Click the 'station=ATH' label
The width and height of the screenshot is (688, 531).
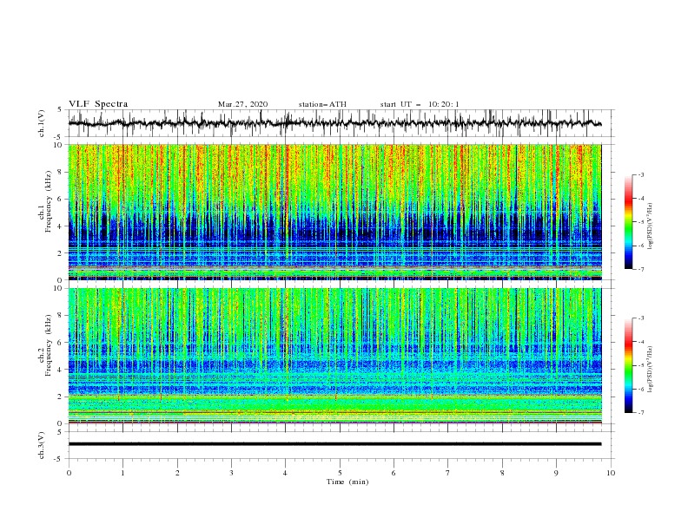pos(322,104)
